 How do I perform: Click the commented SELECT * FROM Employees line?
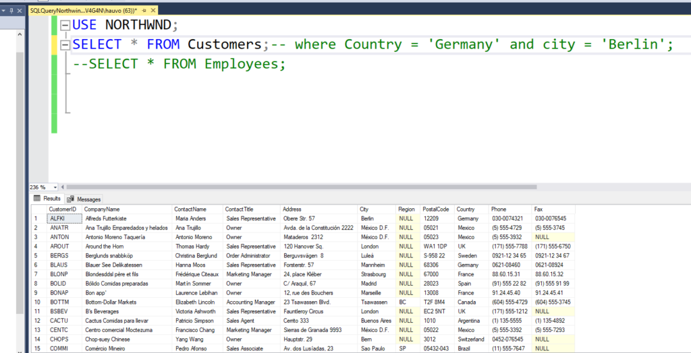[x=179, y=64]
